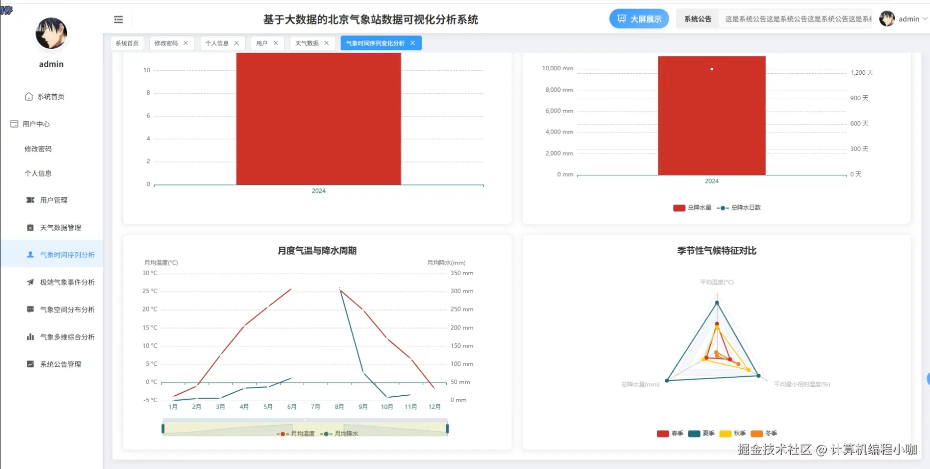Close the 气象时间序列变化分析 tab
930x469 pixels.
413,43
